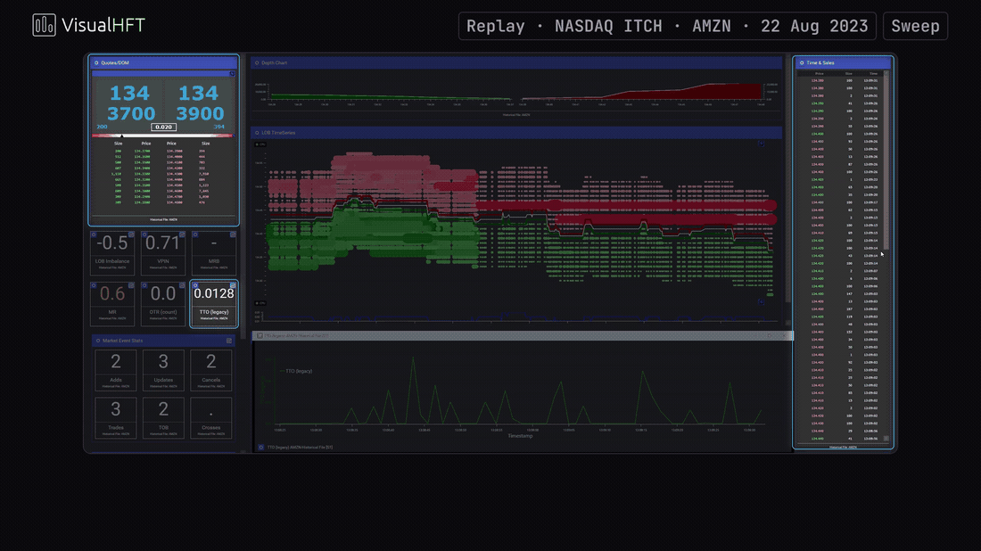Click the OTR (count) metric tile
Image resolution: width=981 pixels, height=551 pixels.
163,303
